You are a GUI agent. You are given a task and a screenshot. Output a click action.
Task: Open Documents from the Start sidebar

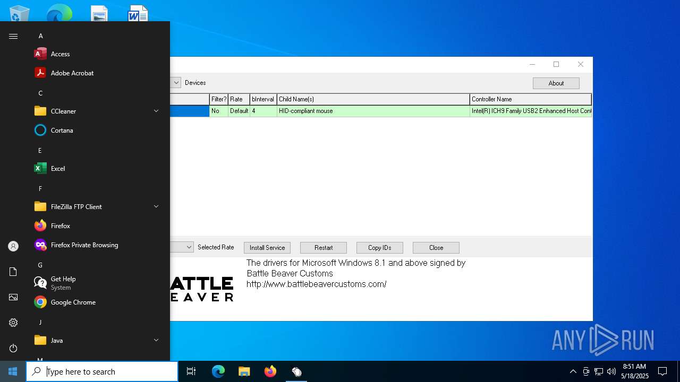[13, 272]
